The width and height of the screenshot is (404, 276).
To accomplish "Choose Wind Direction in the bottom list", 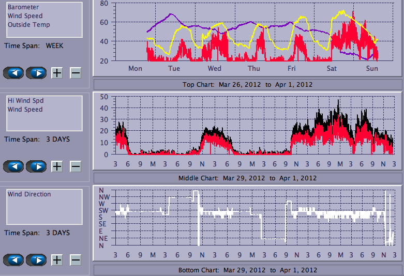I will point(29,194).
